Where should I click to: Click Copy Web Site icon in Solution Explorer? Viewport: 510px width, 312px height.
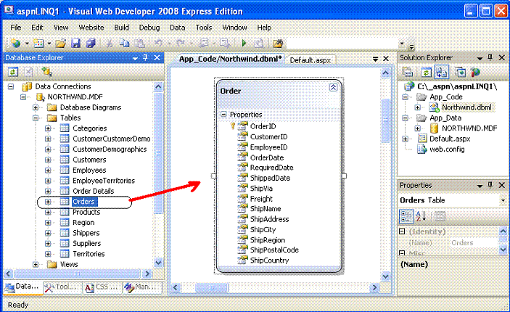point(460,72)
